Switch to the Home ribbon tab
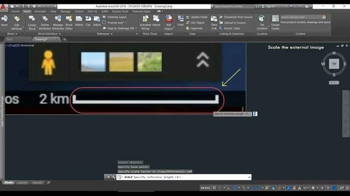The height and width of the screenshot is (196, 350). [15, 11]
